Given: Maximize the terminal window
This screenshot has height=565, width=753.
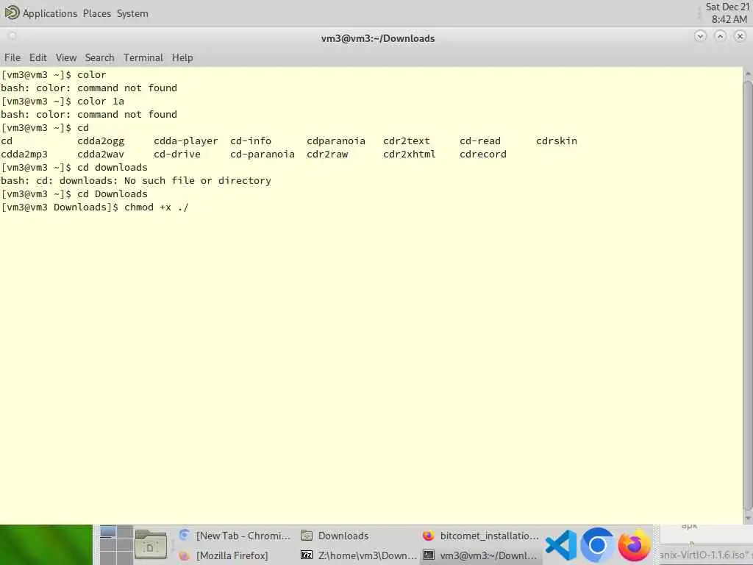Looking at the screenshot, I should [721, 37].
